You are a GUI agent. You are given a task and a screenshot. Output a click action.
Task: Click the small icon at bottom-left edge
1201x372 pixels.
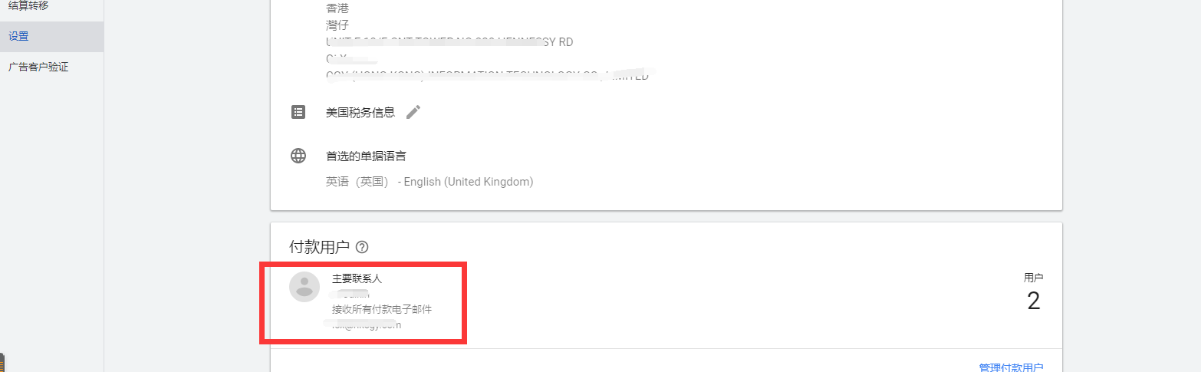click(2, 362)
